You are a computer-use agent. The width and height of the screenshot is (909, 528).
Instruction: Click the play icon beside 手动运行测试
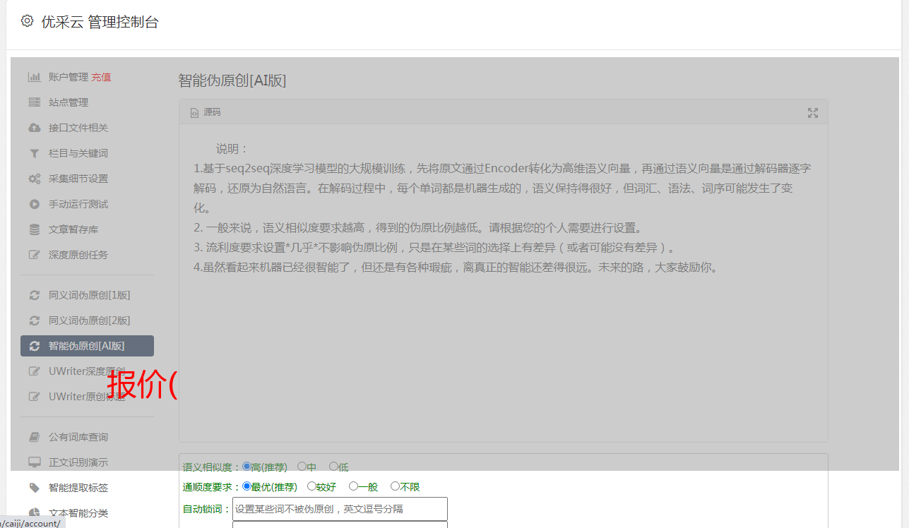coord(34,204)
